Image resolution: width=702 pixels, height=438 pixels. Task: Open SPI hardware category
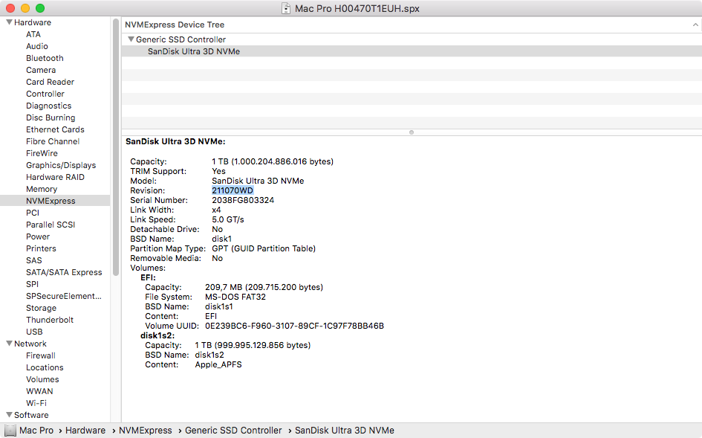click(x=32, y=284)
